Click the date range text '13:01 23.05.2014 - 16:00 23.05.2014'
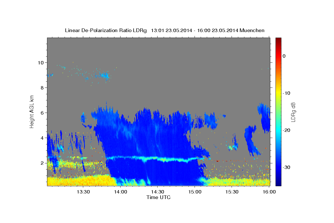Viewport: 334px width, 223px height. pyautogui.click(x=194, y=30)
